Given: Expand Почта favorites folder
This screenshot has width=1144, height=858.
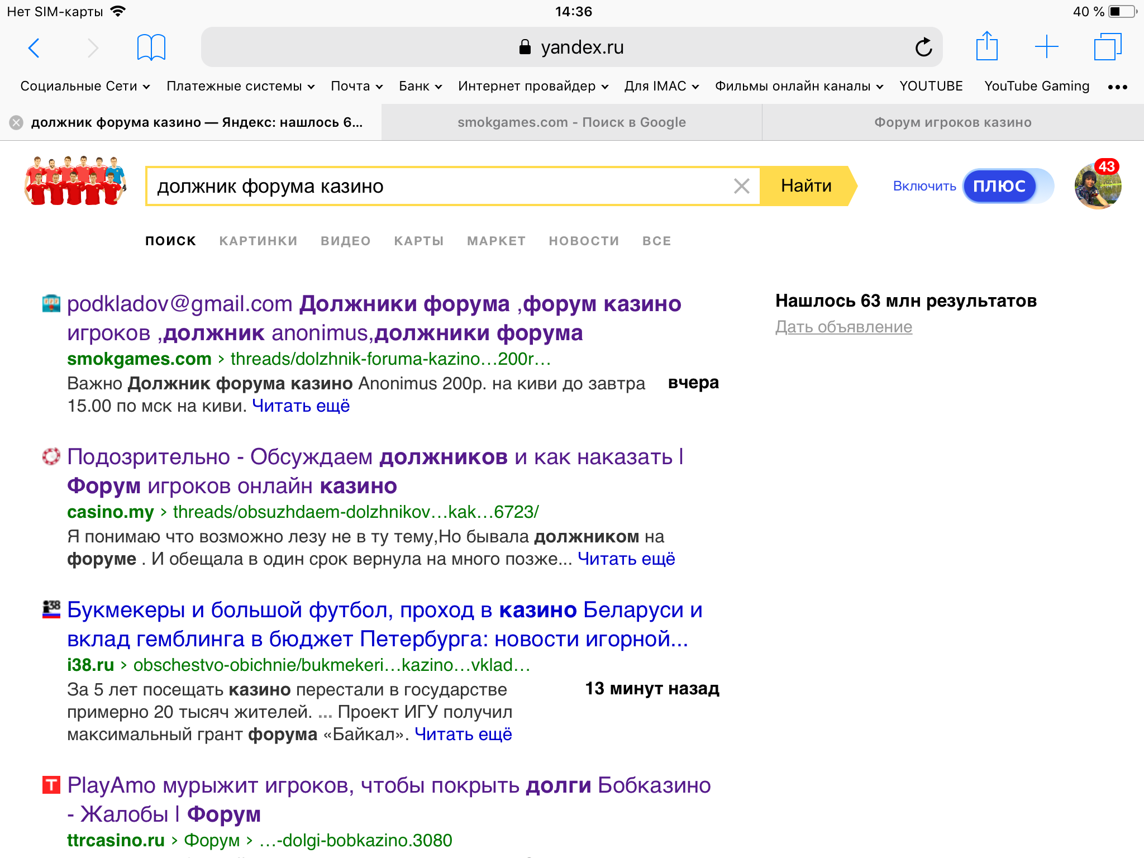Looking at the screenshot, I should coord(356,86).
